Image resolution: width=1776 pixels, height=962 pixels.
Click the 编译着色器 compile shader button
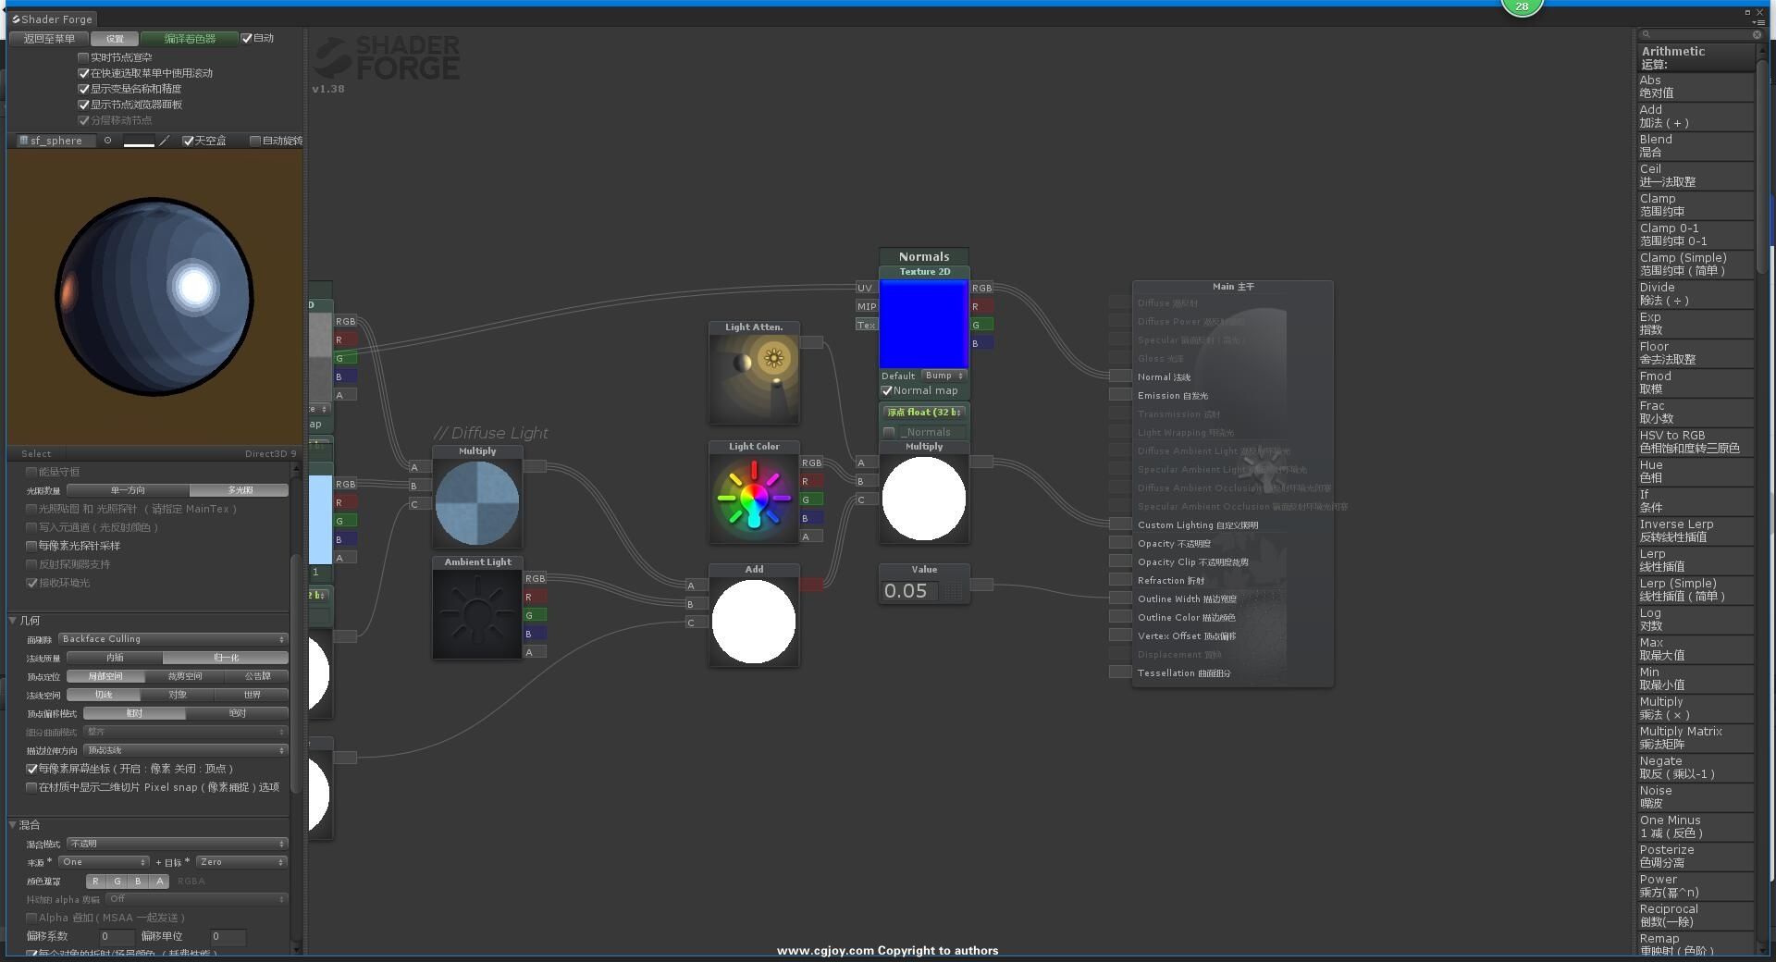tap(190, 39)
